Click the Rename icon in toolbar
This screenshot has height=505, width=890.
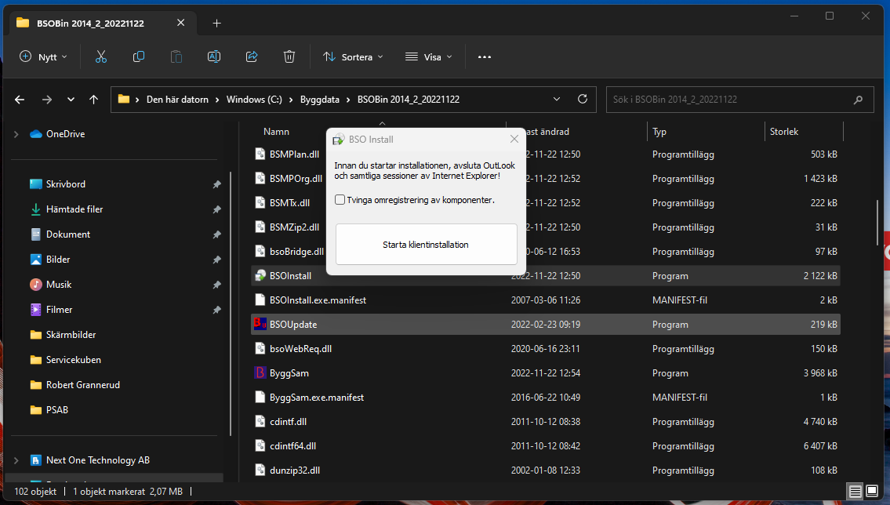pos(214,56)
